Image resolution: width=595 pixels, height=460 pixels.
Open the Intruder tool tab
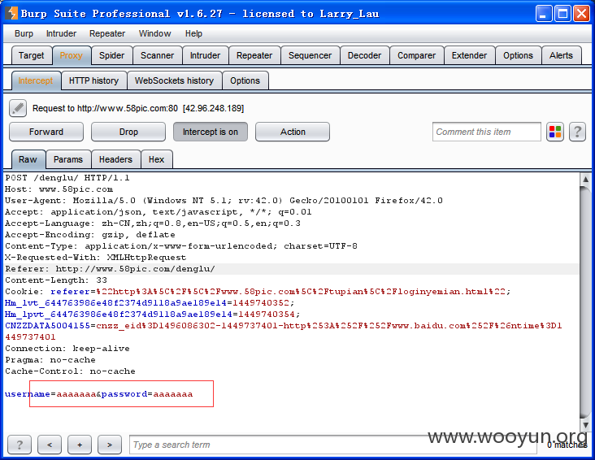pos(205,55)
